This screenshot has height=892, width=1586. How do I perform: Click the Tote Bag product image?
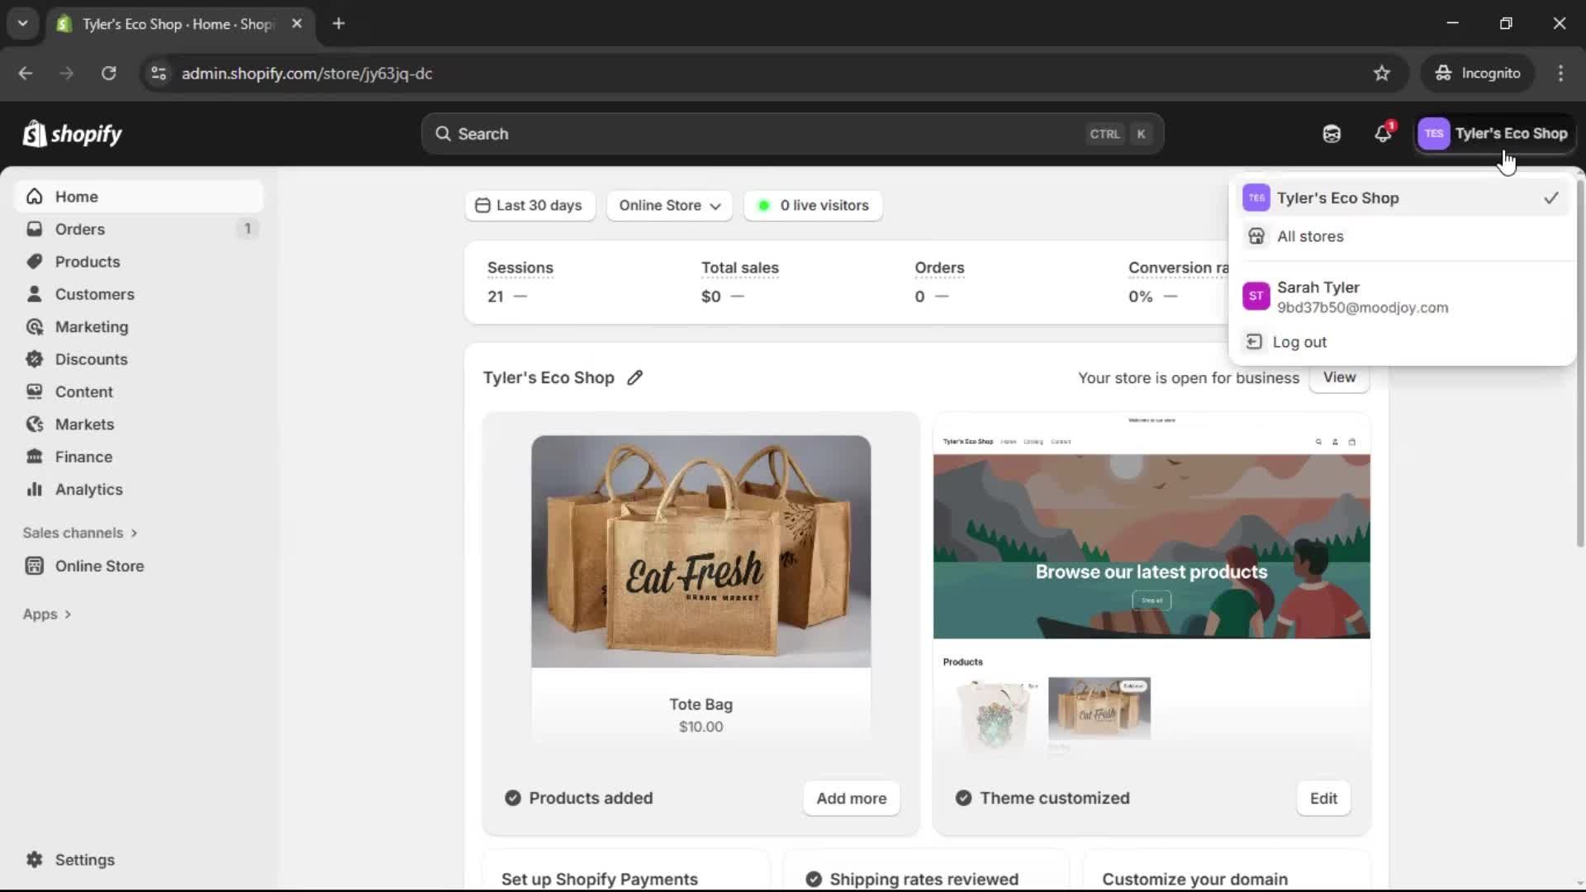700,551
